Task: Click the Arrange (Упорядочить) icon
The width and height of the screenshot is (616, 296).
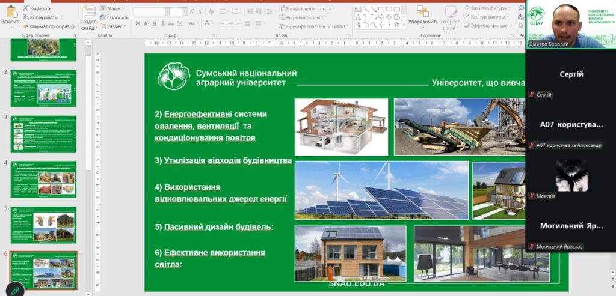Action: pyautogui.click(x=422, y=11)
